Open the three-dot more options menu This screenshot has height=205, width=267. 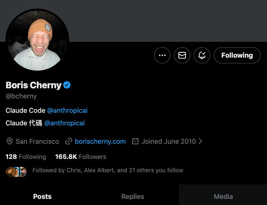click(x=162, y=55)
